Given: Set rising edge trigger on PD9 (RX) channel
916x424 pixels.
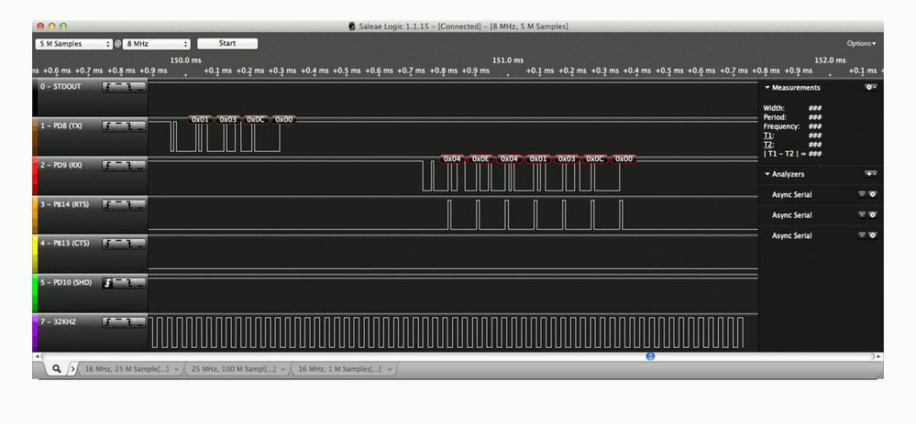Looking at the screenshot, I should tap(109, 166).
